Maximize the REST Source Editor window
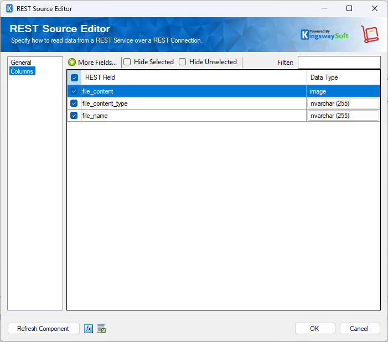The image size is (388, 342). (349, 8)
